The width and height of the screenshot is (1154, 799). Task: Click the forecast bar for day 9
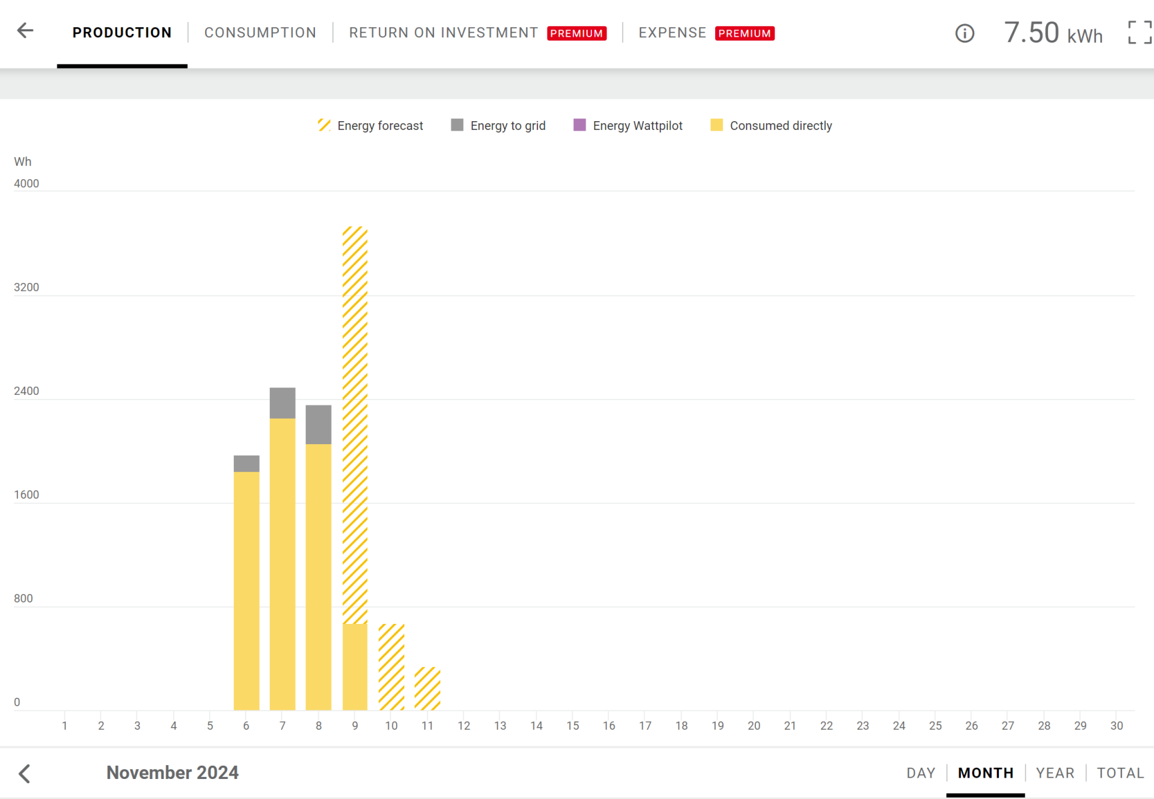point(355,426)
